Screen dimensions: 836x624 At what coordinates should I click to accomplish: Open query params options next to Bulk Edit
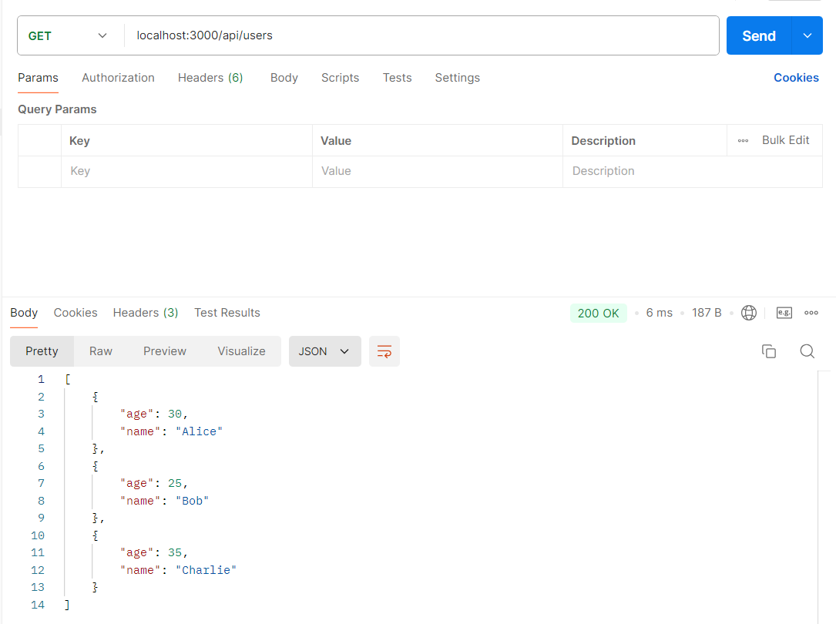742,140
